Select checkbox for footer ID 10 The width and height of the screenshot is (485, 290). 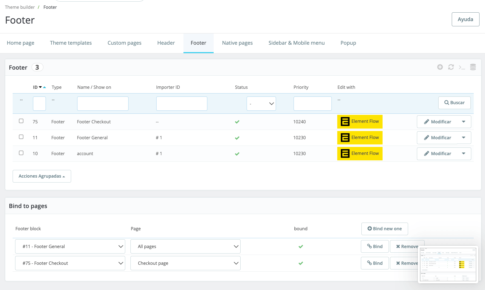pos(21,153)
